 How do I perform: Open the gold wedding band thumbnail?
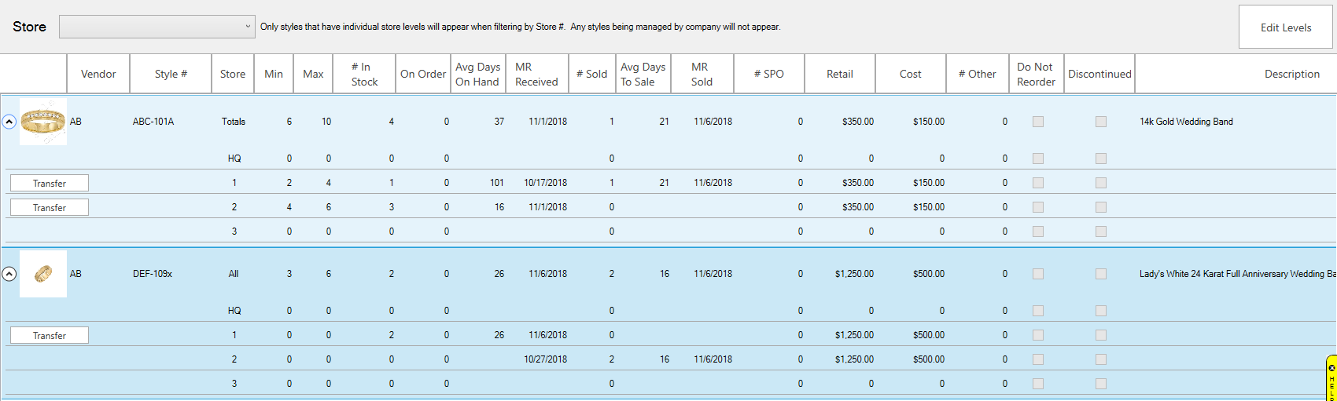point(43,122)
